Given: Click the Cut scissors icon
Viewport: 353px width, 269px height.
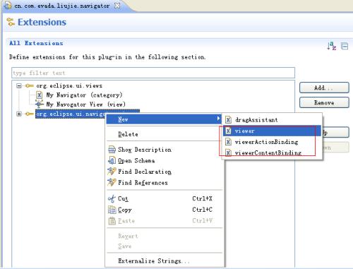Looking at the screenshot, I should [112, 199].
